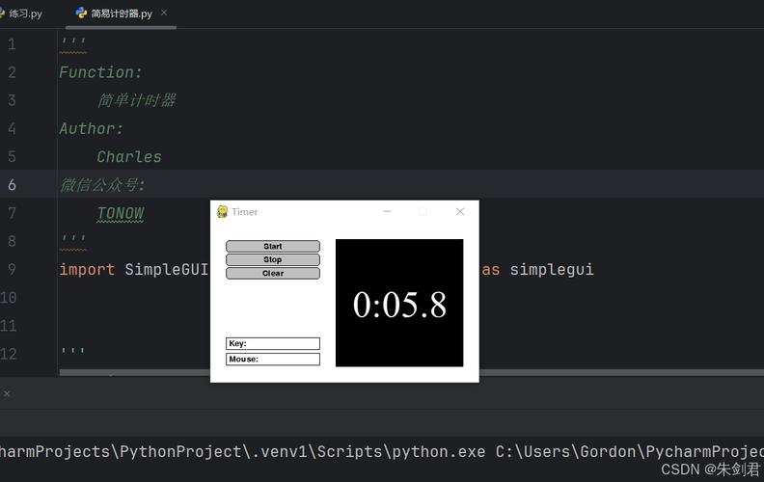The height and width of the screenshot is (482, 764).
Task: Minimize the Timer window
Action: pyautogui.click(x=388, y=212)
